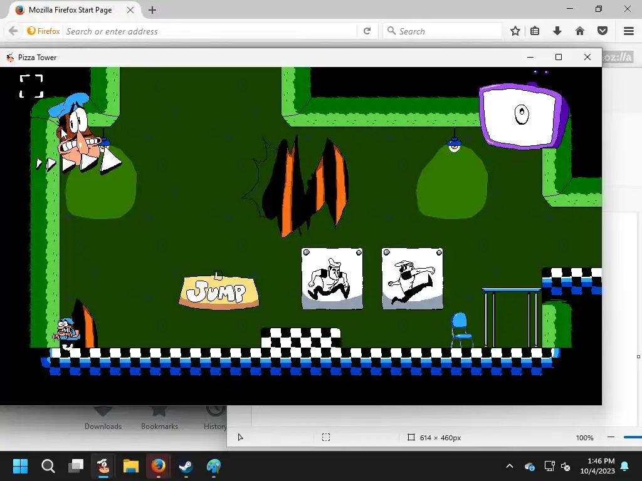Click the zoom slider track
The width and height of the screenshot is (642, 481).
(x=633, y=437)
